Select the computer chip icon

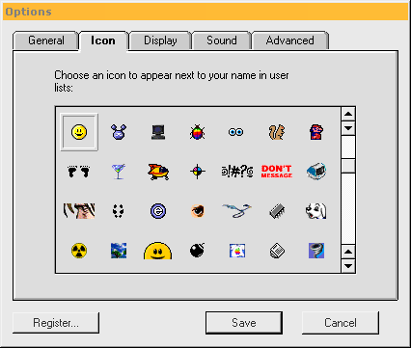277,211
